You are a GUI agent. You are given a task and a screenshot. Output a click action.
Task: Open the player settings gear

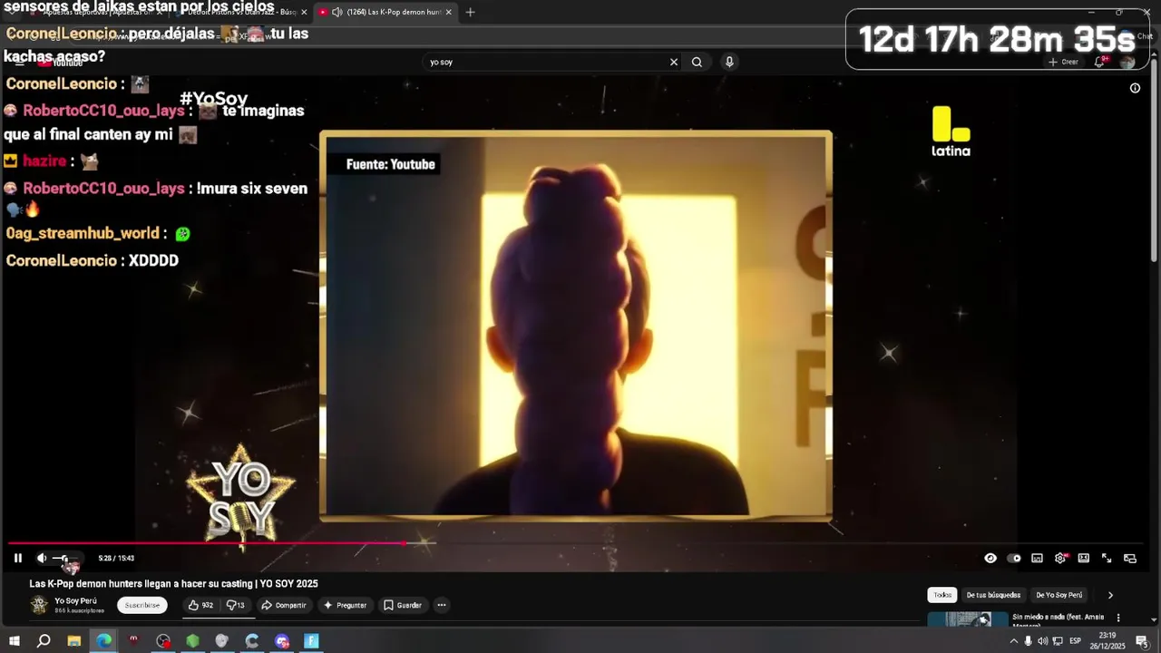point(1060,558)
